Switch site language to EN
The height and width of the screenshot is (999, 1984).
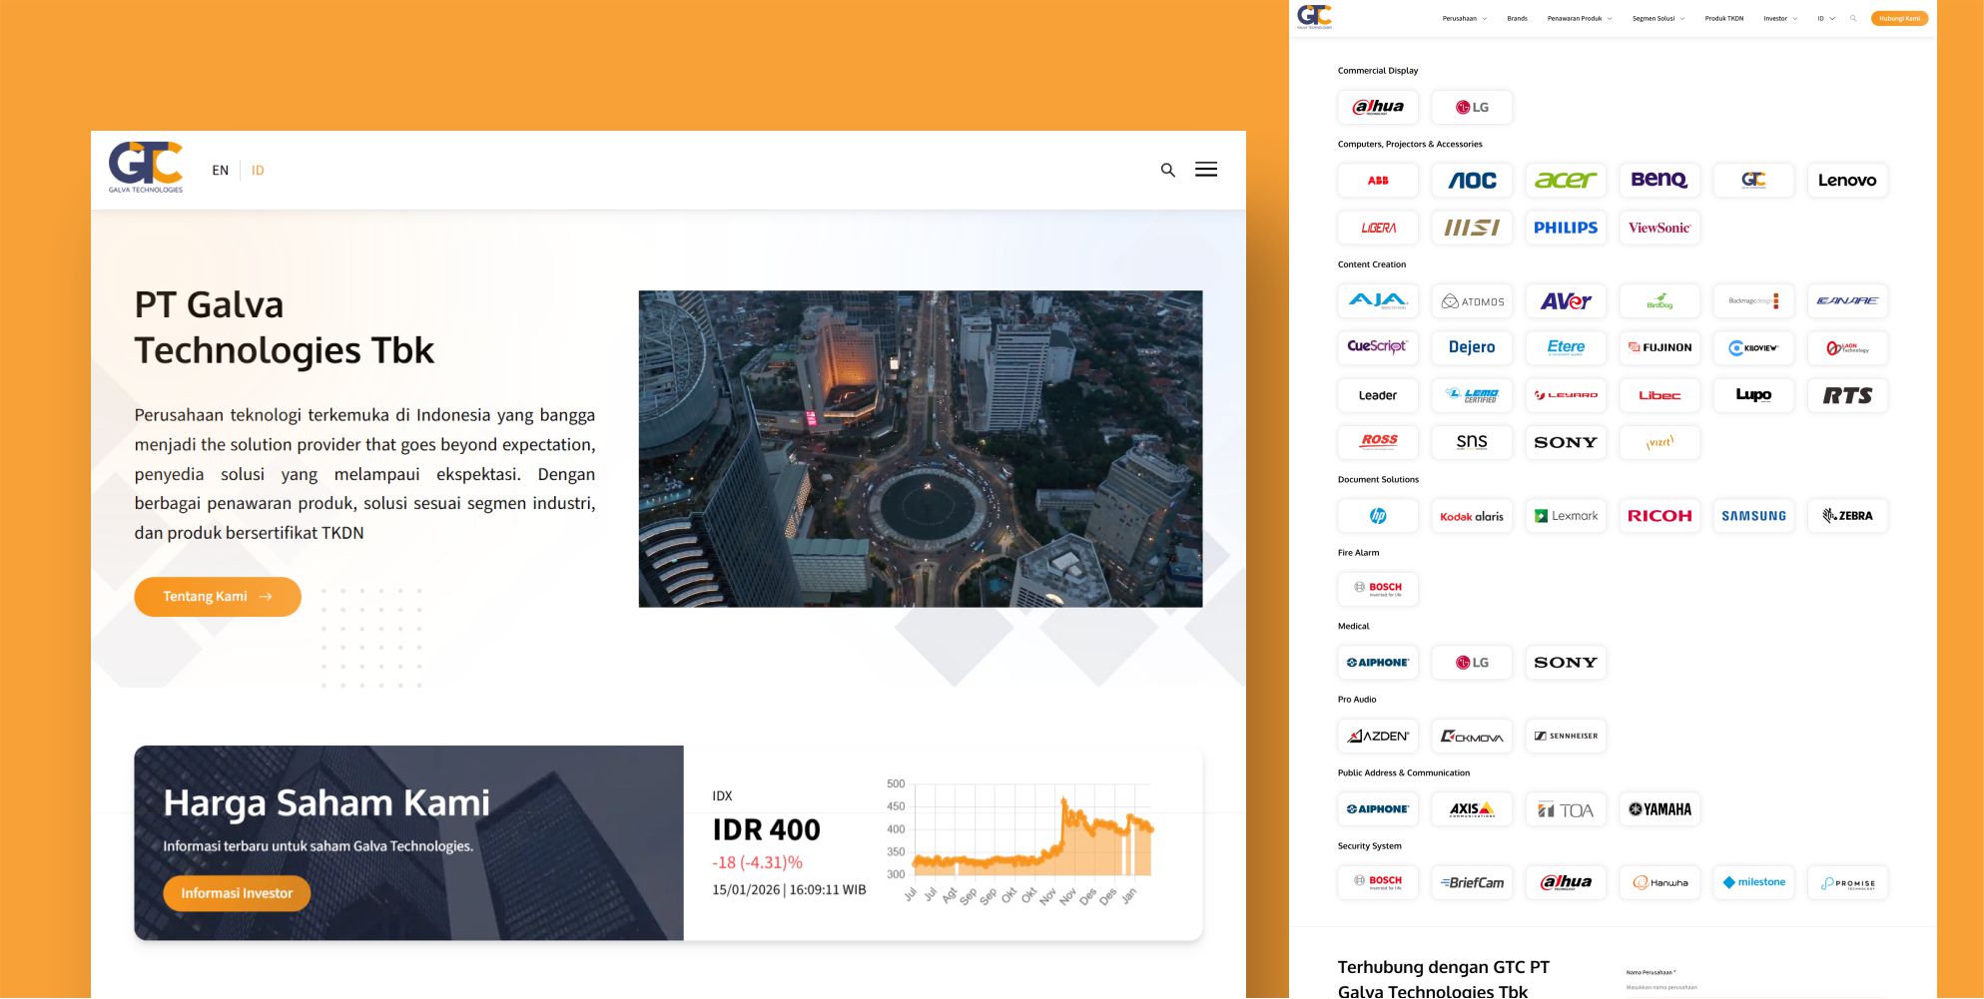pos(220,171)
